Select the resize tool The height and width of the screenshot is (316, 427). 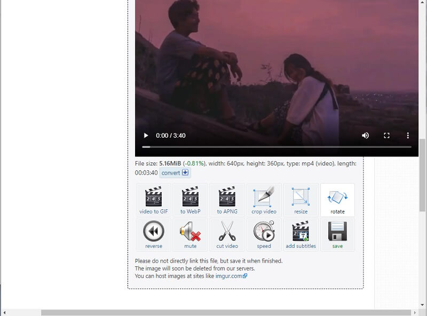coord(301,200)
